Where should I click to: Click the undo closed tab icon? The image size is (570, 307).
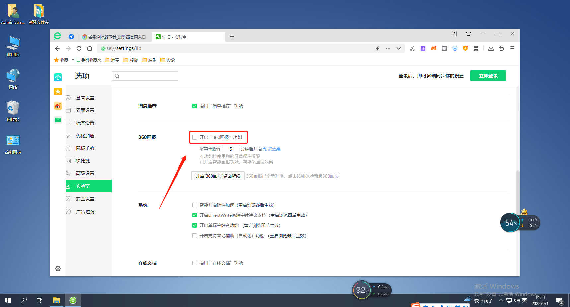click(x=502, y=48)
